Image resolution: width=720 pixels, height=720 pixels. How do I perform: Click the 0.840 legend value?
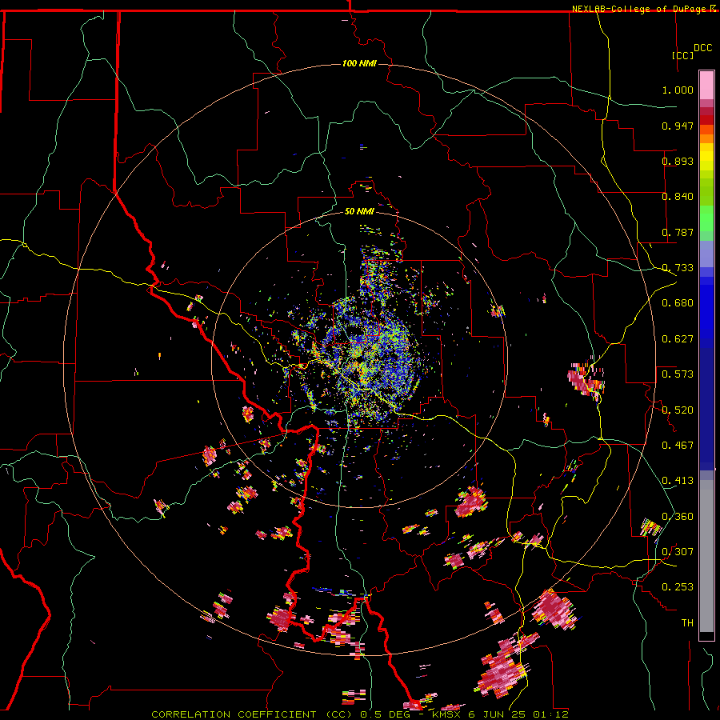[678, 197]
